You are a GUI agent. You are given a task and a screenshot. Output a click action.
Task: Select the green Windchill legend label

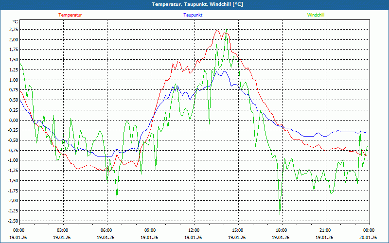tap(316, 15)
